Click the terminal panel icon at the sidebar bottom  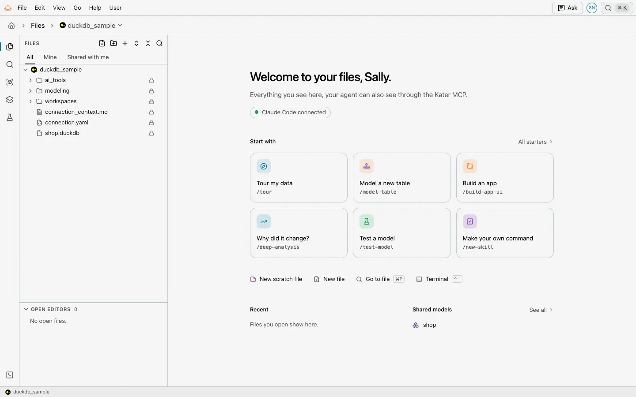point(10,375)
